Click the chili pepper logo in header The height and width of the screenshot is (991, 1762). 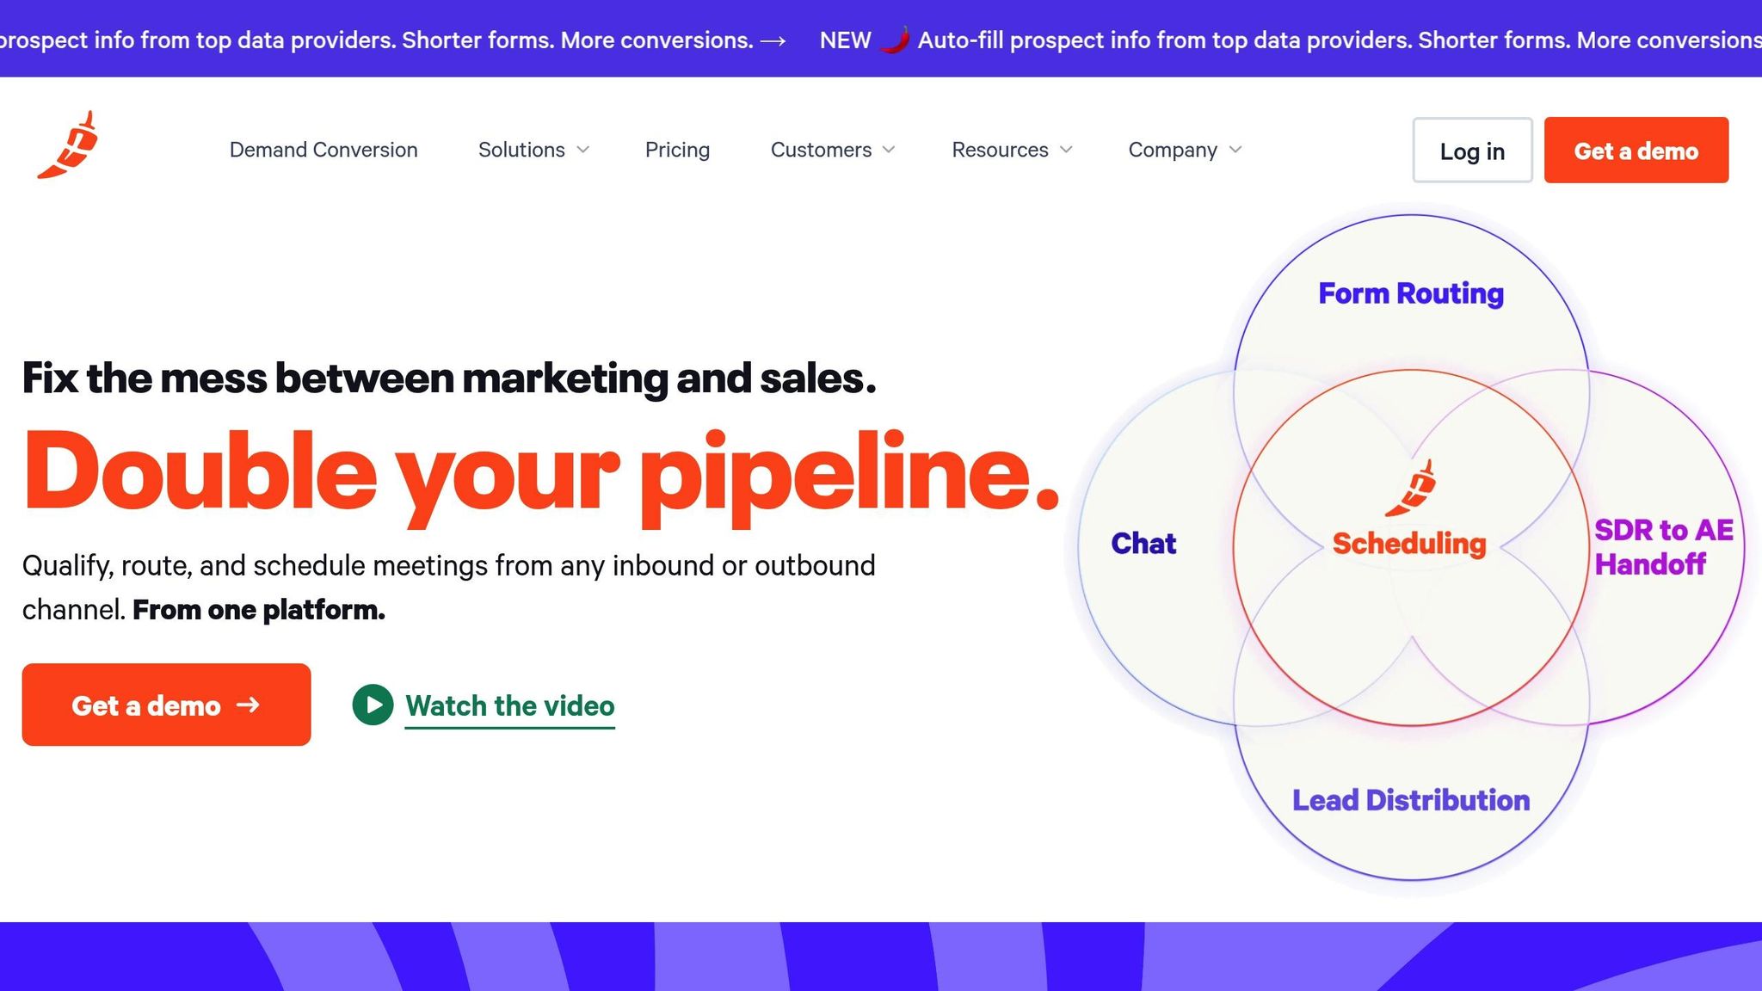[x=68, y=145]
